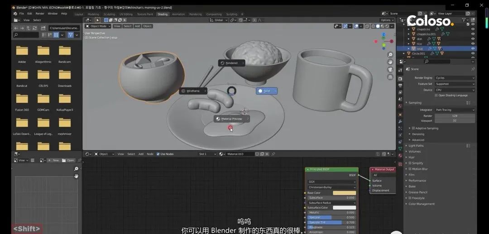
Task: Hide soup object in outliner
Action: coord(473,48)
